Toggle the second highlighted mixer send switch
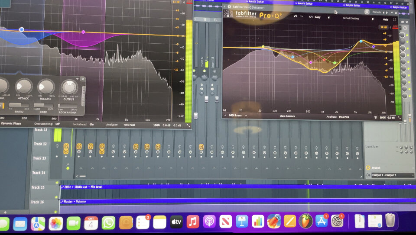This screenshot has height=235, width=416. (x=79, y=146)
